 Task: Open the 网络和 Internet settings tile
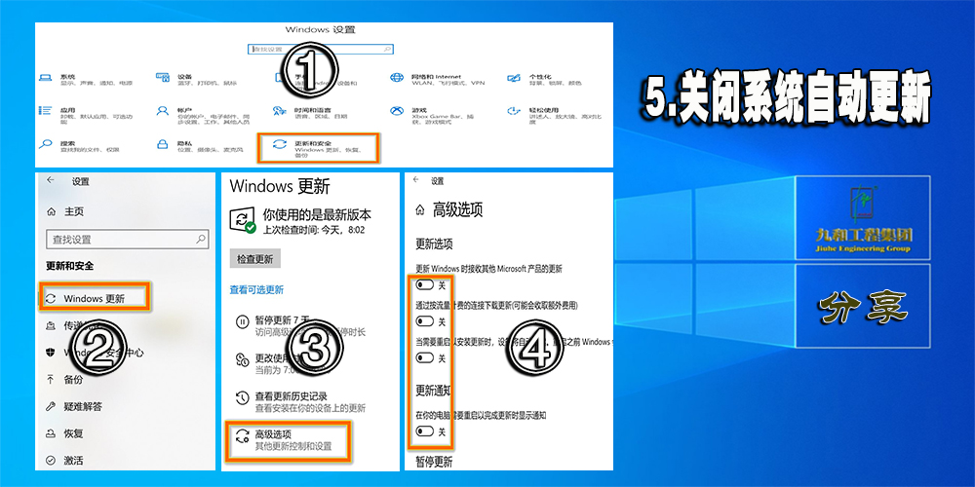click(437, 80)
